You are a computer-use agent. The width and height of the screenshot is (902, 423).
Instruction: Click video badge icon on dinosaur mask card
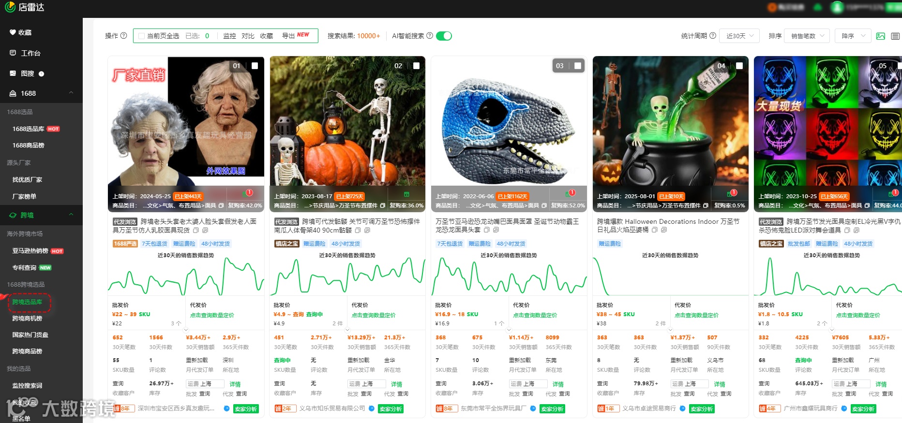tap(570, 193)
